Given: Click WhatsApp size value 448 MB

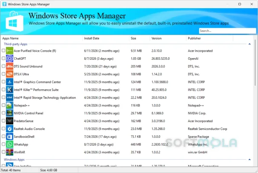Looking at the screenshot, I should pos(136,144).
